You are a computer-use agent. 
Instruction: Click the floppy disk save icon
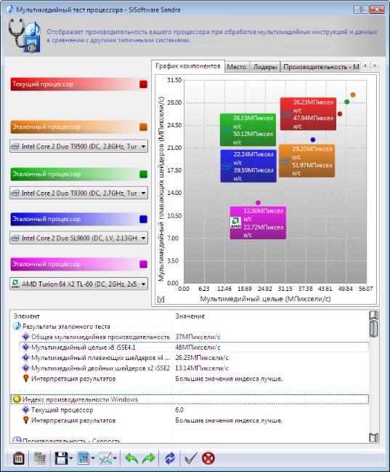[x=61, y=458]
